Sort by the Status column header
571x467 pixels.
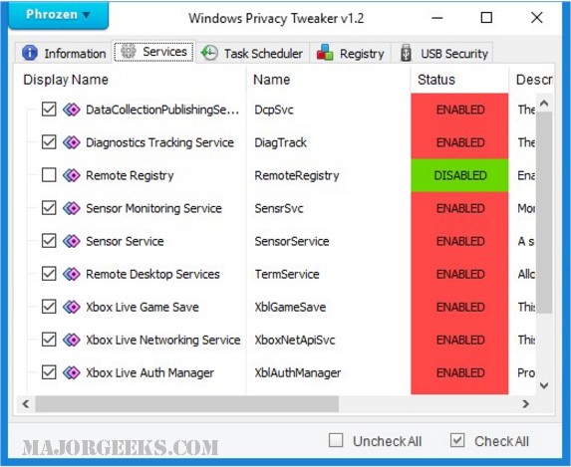click(459, 80)
